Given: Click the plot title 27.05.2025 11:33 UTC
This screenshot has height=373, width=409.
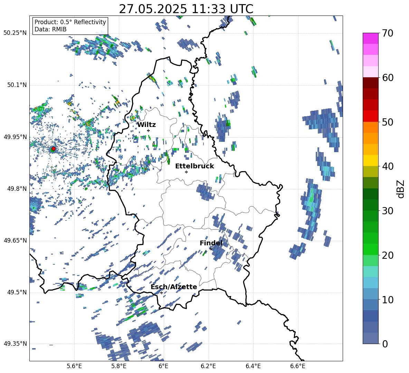Looking at the screenshot, I should tap(186, 9).
